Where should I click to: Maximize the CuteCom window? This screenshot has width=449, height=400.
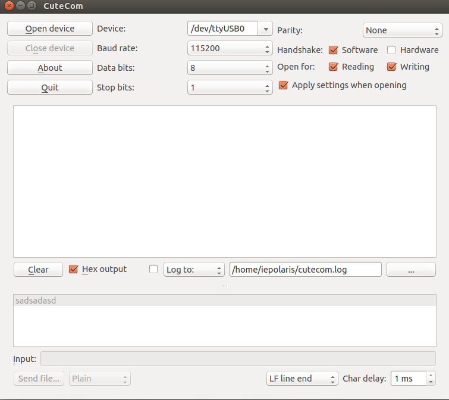point(32,6)
